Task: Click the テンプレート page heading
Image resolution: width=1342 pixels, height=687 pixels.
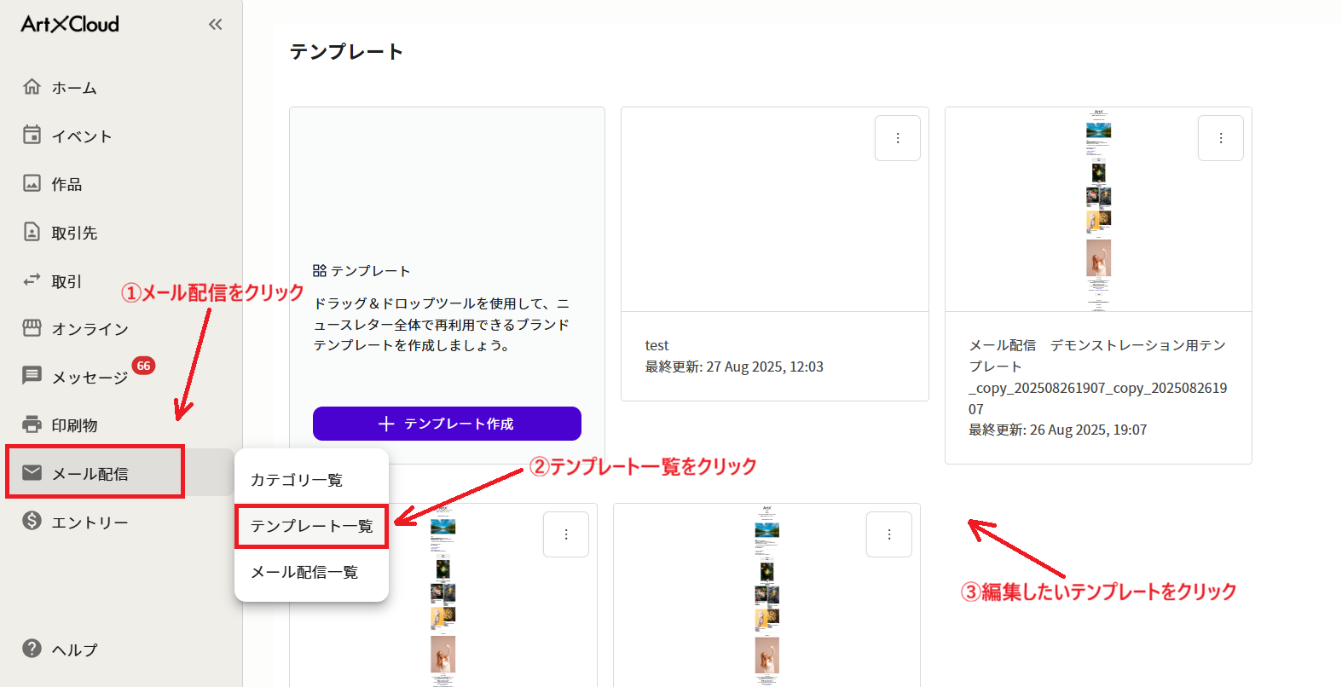Action: pos(346,51)
